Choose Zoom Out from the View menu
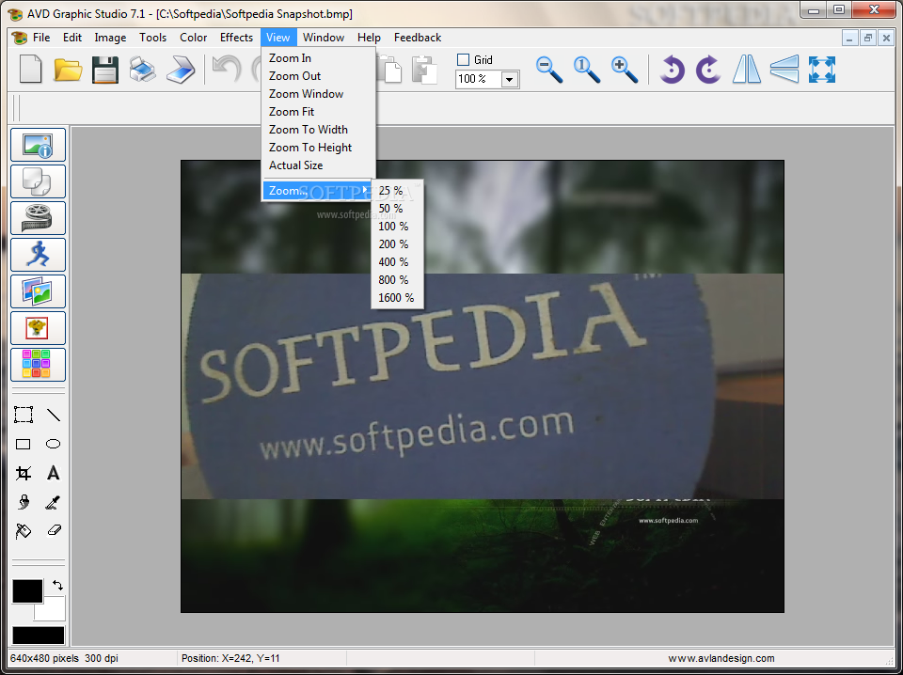 (x=319, y=76)
